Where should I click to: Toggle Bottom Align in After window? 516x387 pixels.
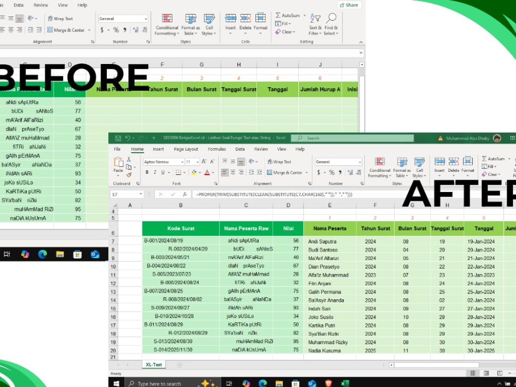point(241,162)
